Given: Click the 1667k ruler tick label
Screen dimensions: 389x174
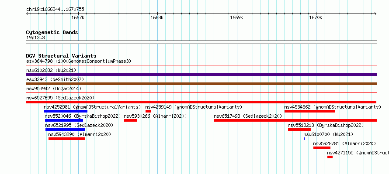Looking at the screenshot, I should point(78,18).
